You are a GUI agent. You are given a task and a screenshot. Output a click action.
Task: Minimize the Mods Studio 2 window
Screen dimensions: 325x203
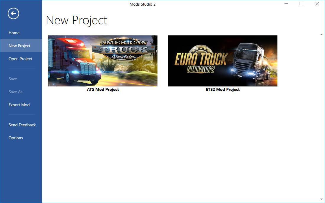click(x=286, y=4)
